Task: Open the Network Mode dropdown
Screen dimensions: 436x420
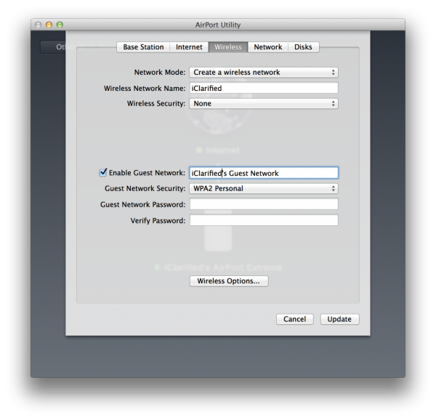Action: coord(264,72)
